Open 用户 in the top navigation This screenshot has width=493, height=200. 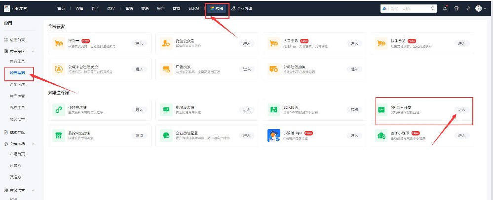coord(161,8)
